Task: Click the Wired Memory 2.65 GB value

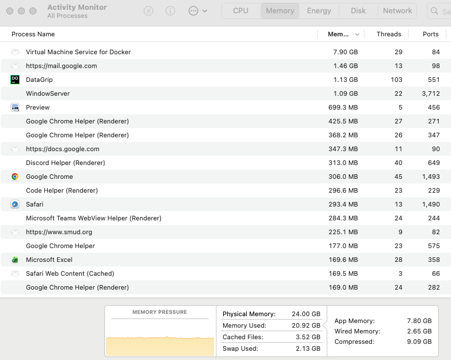Action: [419, 331]
